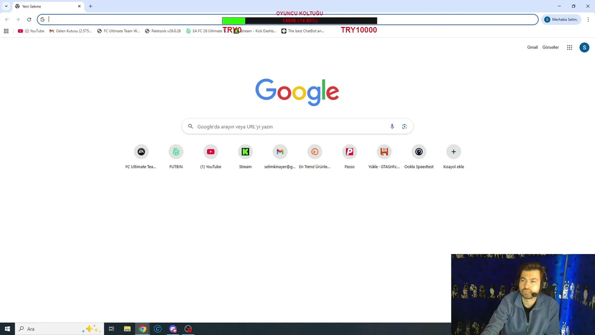
Task: Focus the Chrome address bar
Action: (287, 20)
